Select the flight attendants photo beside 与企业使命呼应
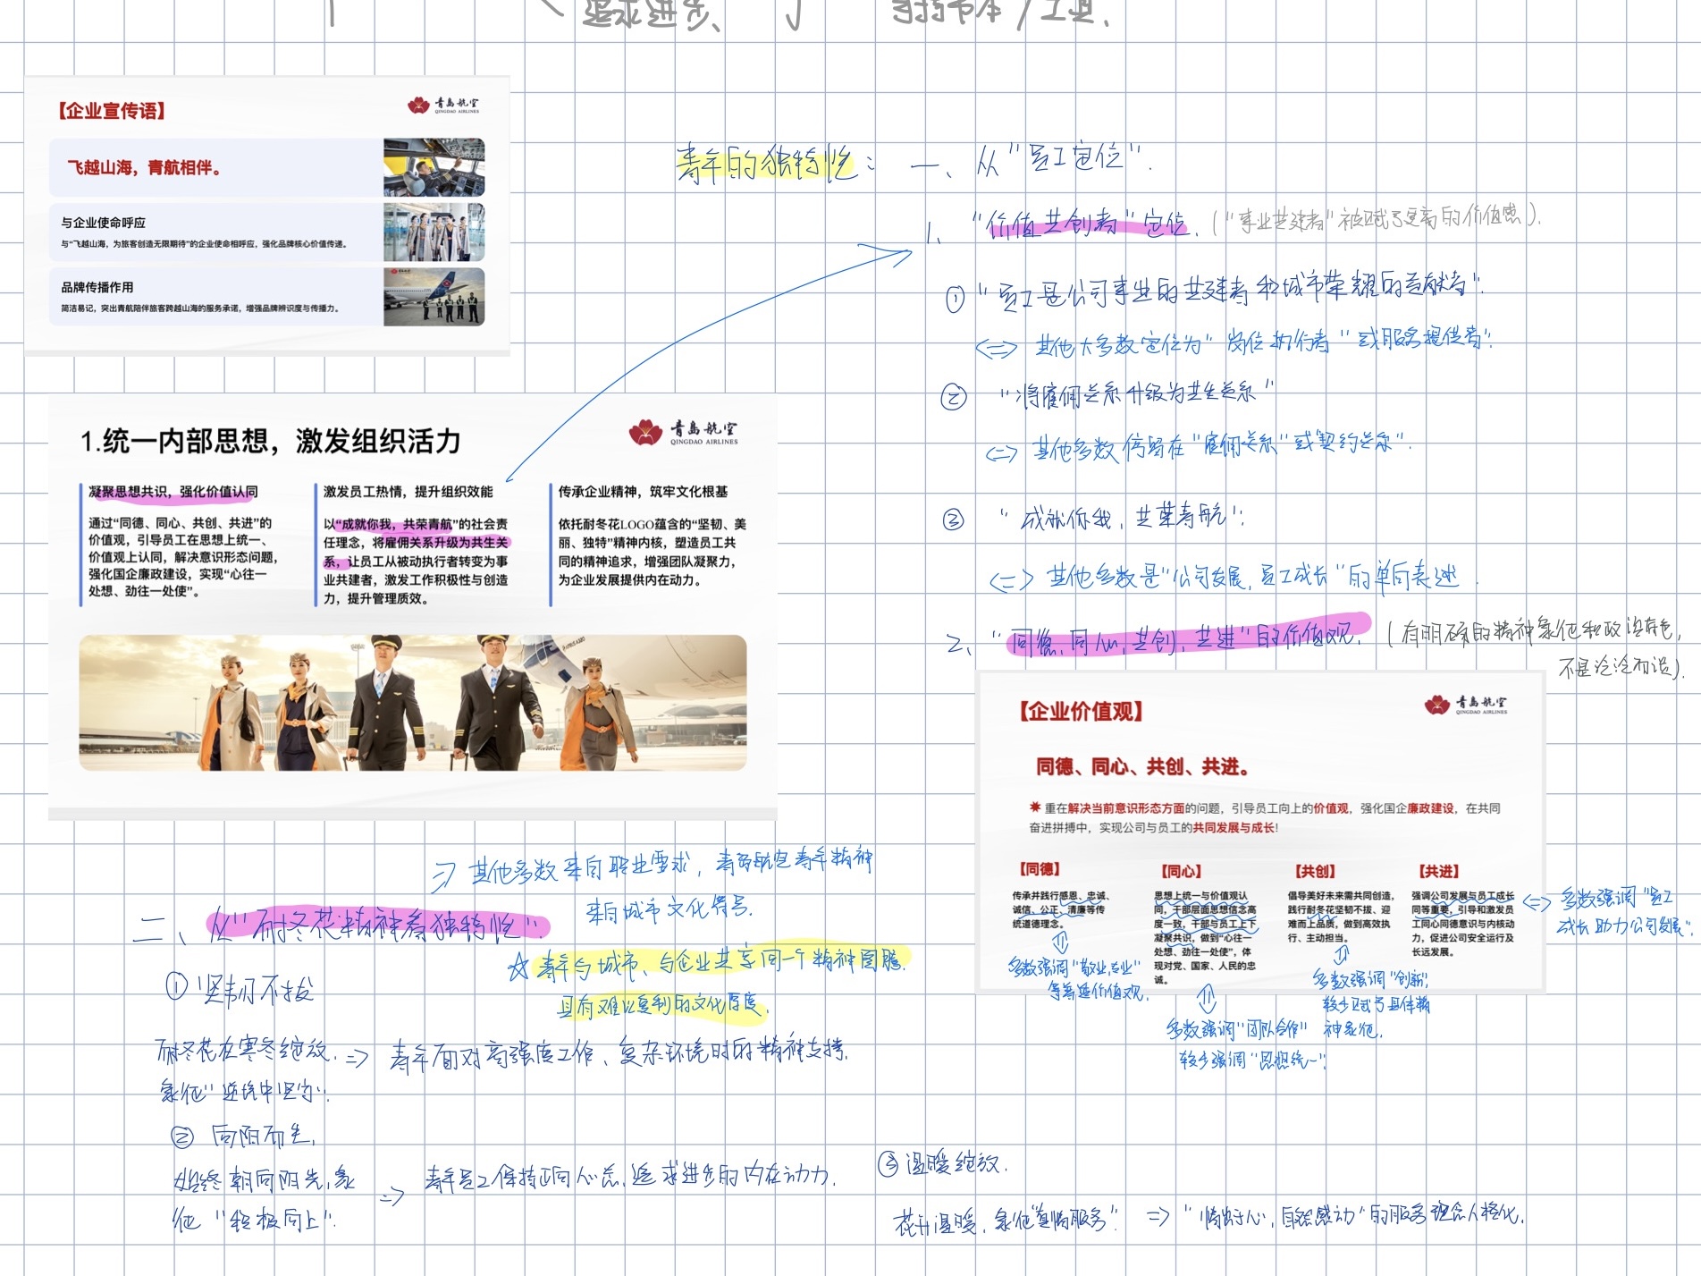1701x1276 pixels. click(434, 232)
